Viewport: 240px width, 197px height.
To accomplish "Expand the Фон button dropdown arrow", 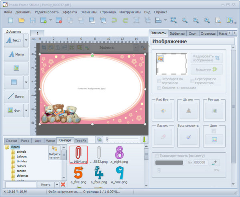I will [26, 110].
